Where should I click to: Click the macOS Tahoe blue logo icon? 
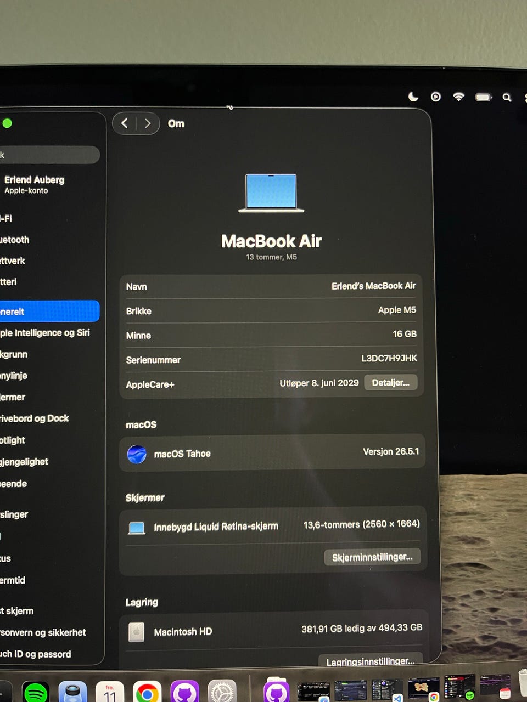137,454
